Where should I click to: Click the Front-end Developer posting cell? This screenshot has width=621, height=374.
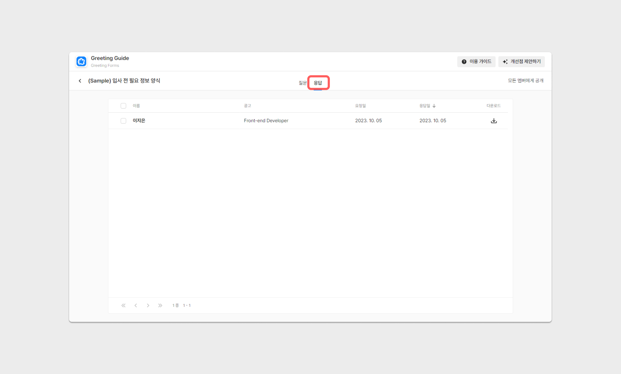(x=266, y=121)
